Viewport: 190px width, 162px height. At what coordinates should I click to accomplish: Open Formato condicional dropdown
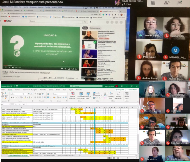[x=73, y=96]
